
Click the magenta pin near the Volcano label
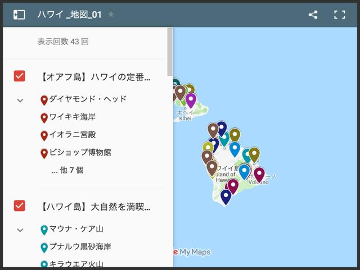(x=259, y=175)
